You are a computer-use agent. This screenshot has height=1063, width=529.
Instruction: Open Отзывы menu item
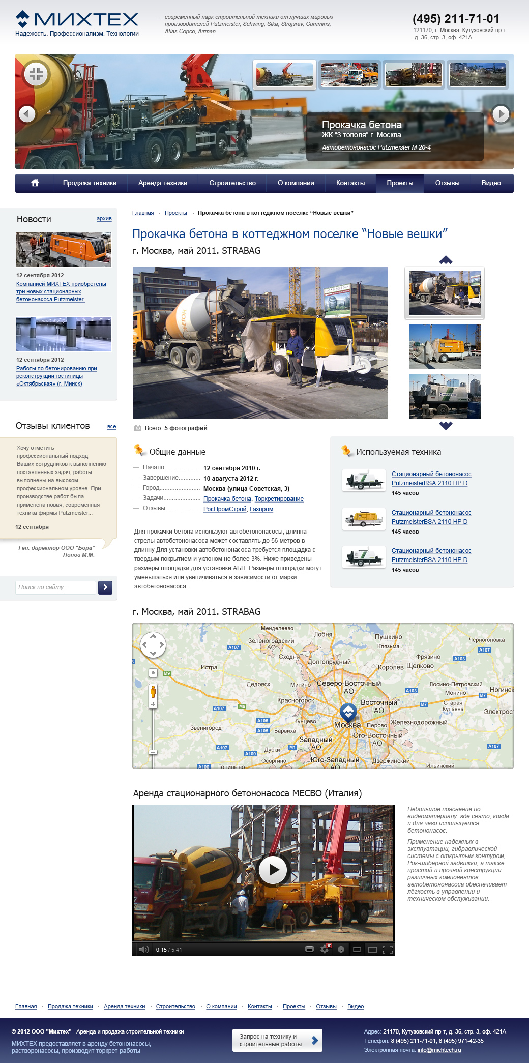[447, 183]
